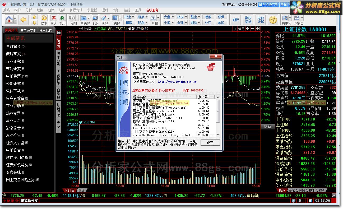This screenshot has height=209, width=343.
Task: Confirm the About dialog with 确定
Action: click(x=210, y=142)
